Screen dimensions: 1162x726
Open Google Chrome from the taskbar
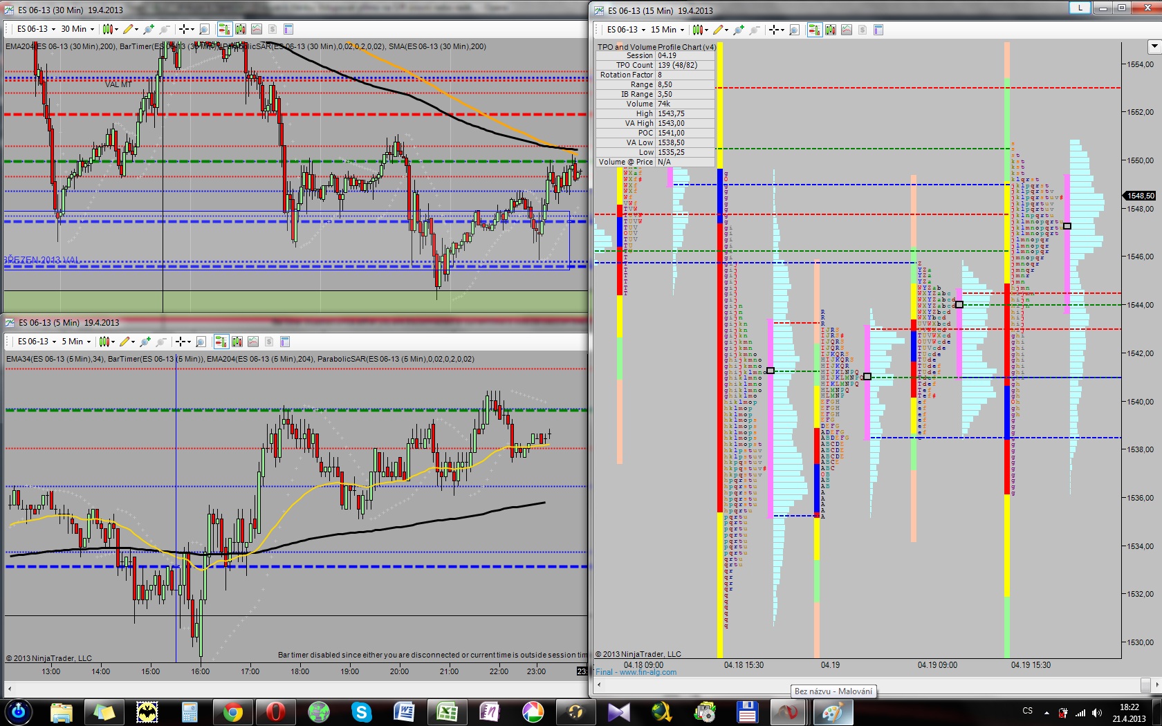[x=232, y=711]
